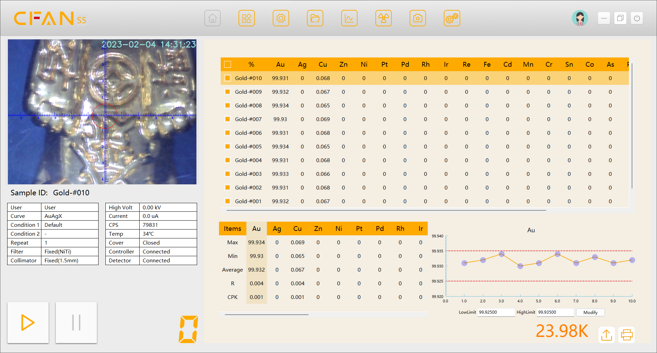The image size is (657, 353).
Task: Uncheck the Gold-#005 row checkbox
Action: coord(228,146)
